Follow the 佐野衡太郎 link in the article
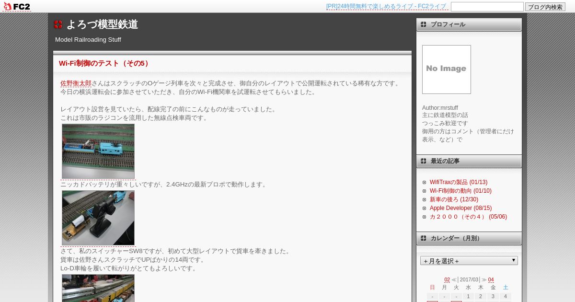 tap(76, 83)
